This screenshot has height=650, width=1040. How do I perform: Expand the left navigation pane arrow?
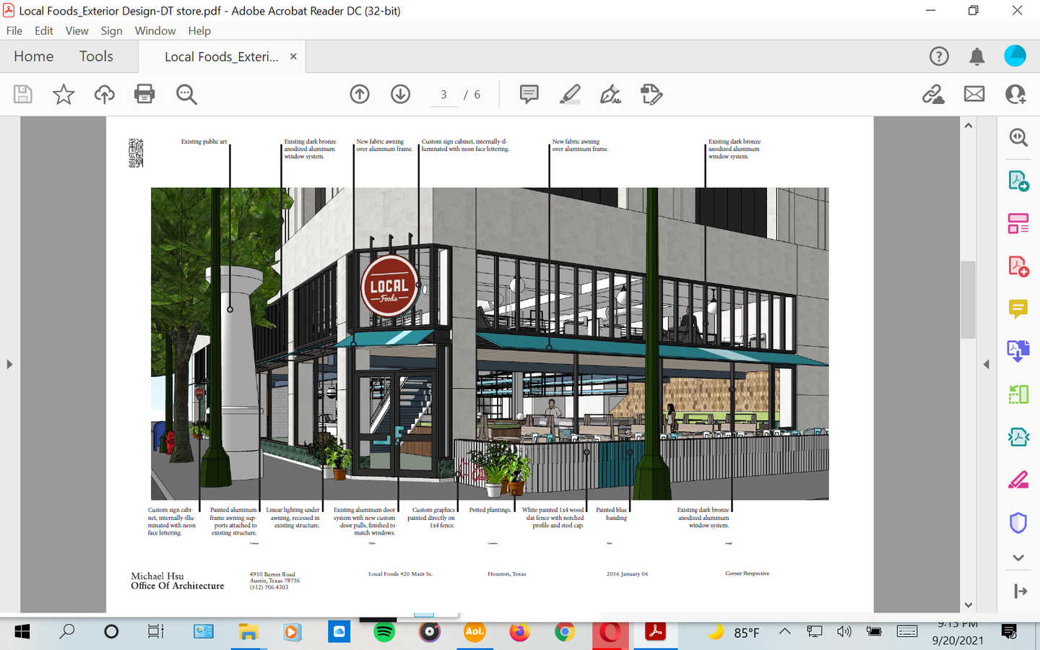pos(9,364)
